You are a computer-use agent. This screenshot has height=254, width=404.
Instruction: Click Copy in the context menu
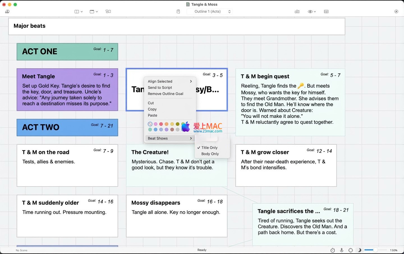click(152, 109)
